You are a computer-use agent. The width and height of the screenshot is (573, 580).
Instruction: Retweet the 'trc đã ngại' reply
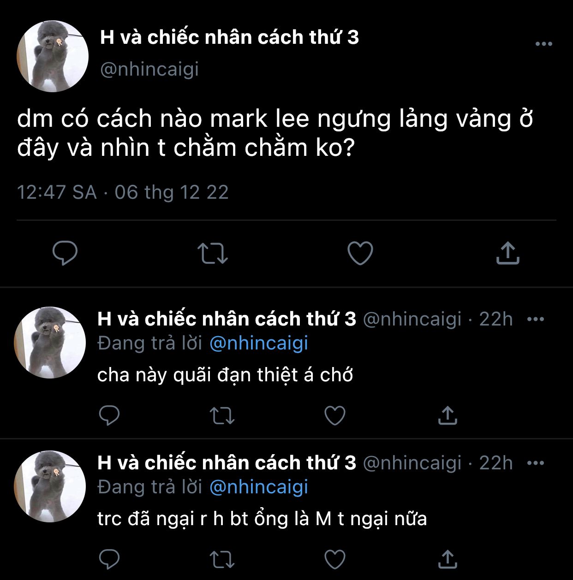click(x=222, y=560)
